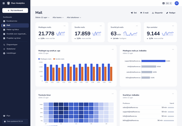Click the Værdi column header
Image resolution: width=182 pixels, height=126 pixels.
click(172, 103)
